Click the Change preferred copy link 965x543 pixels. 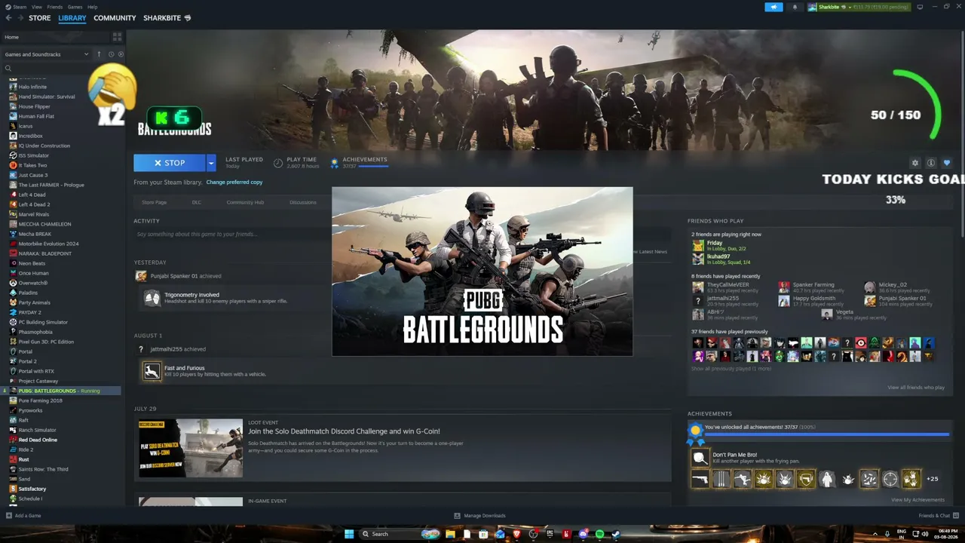(x=234, y=183)
